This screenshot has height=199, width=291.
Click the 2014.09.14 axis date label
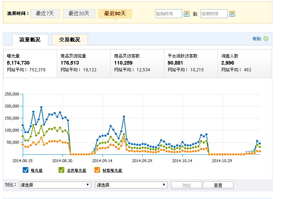[x=102, y=161]
